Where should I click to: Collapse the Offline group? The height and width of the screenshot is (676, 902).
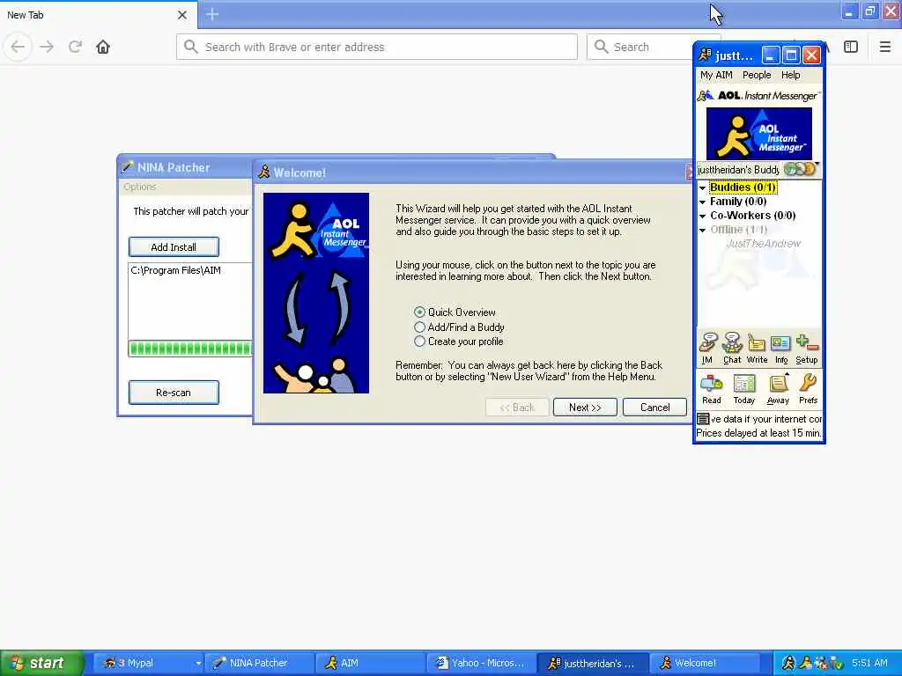pos(702,231)
